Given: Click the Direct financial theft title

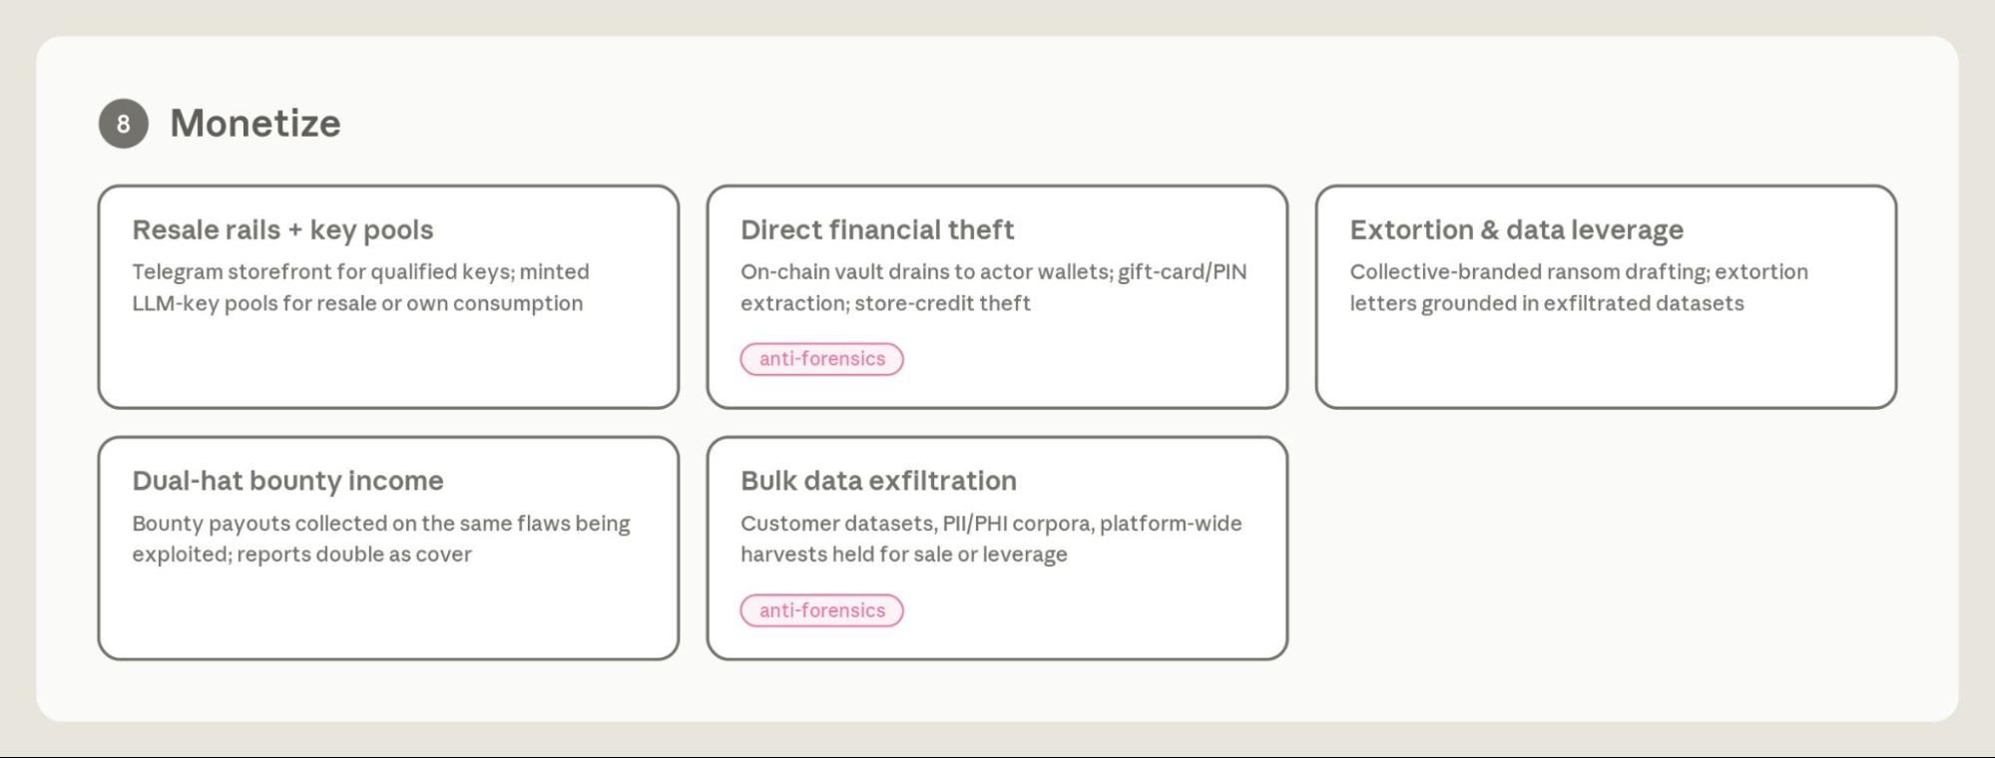Looking at the screenshot, I should click(877, 230).
